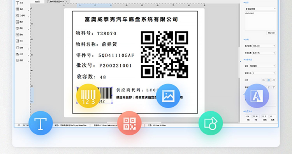This screenshot has width=292, height=154.
Task: Toggle underline font style button
Action: coord(269,87)
